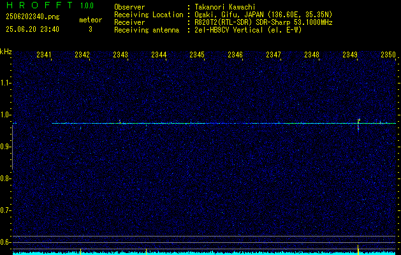Click the 2341 time axis label

click(x=44, y=55)
